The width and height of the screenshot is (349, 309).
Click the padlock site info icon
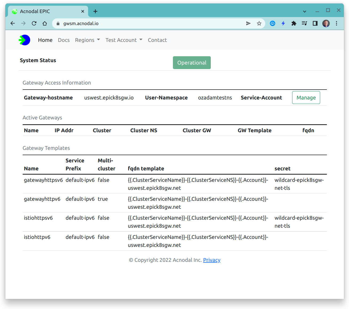click(x=58, y=23)
